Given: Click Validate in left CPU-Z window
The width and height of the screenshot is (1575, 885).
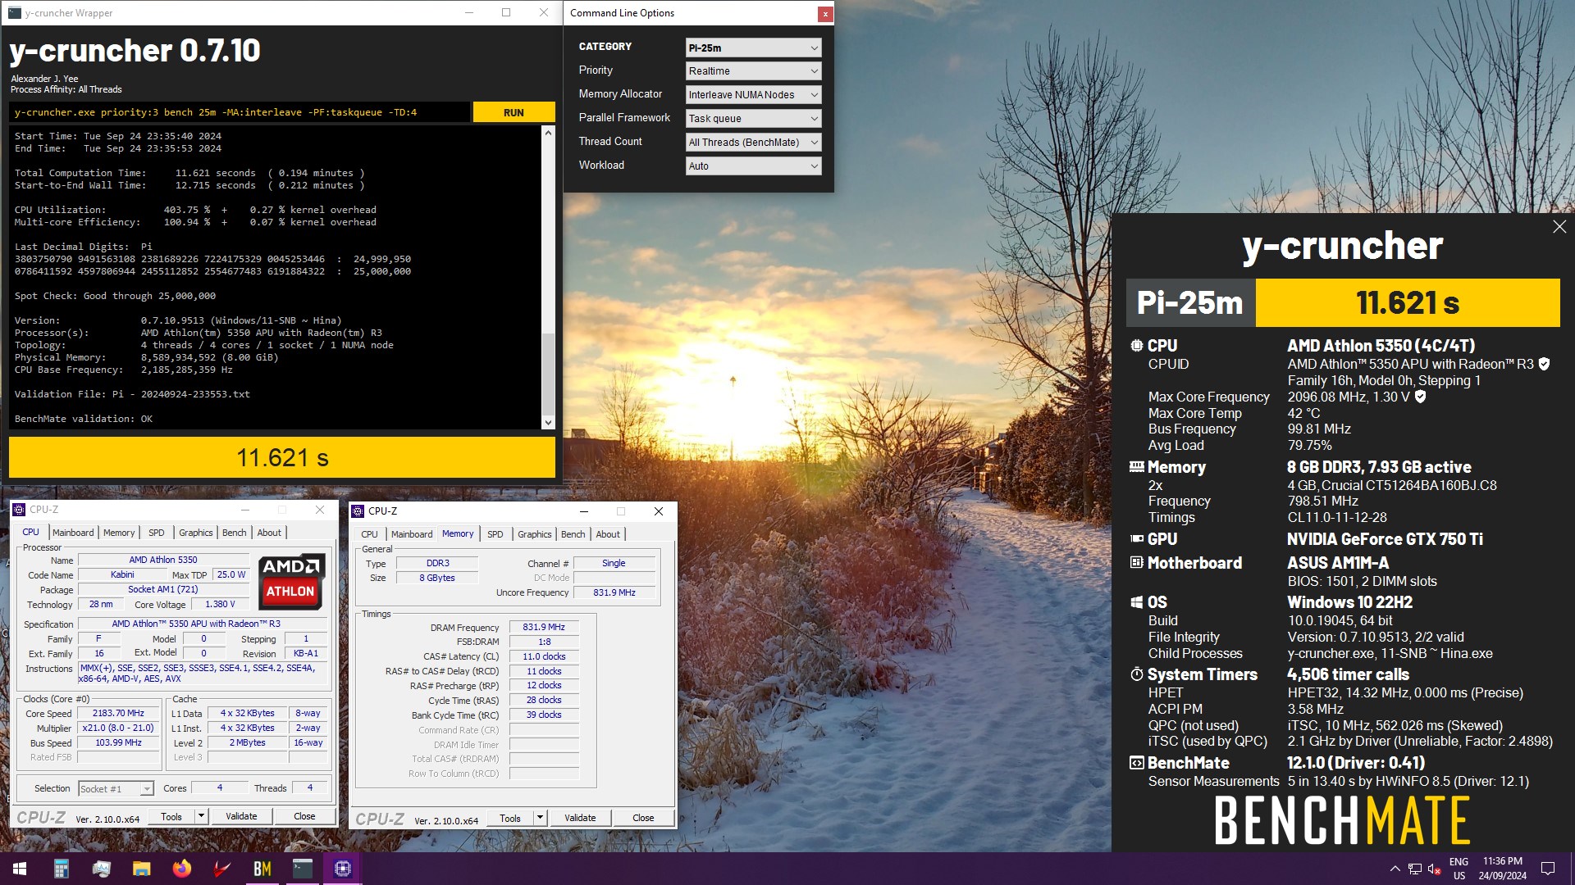Looking at the screenshot, I should [x=241, y=817].
